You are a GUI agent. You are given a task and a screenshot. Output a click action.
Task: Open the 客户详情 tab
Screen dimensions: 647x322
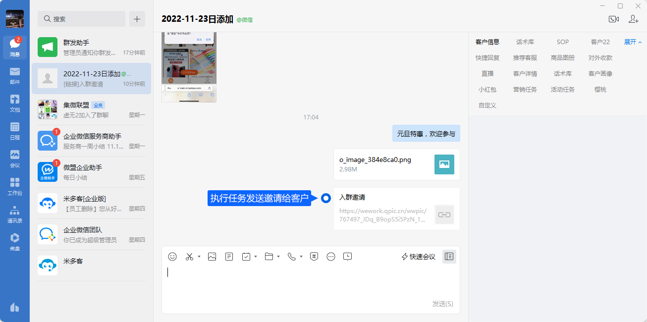(525, 74)
